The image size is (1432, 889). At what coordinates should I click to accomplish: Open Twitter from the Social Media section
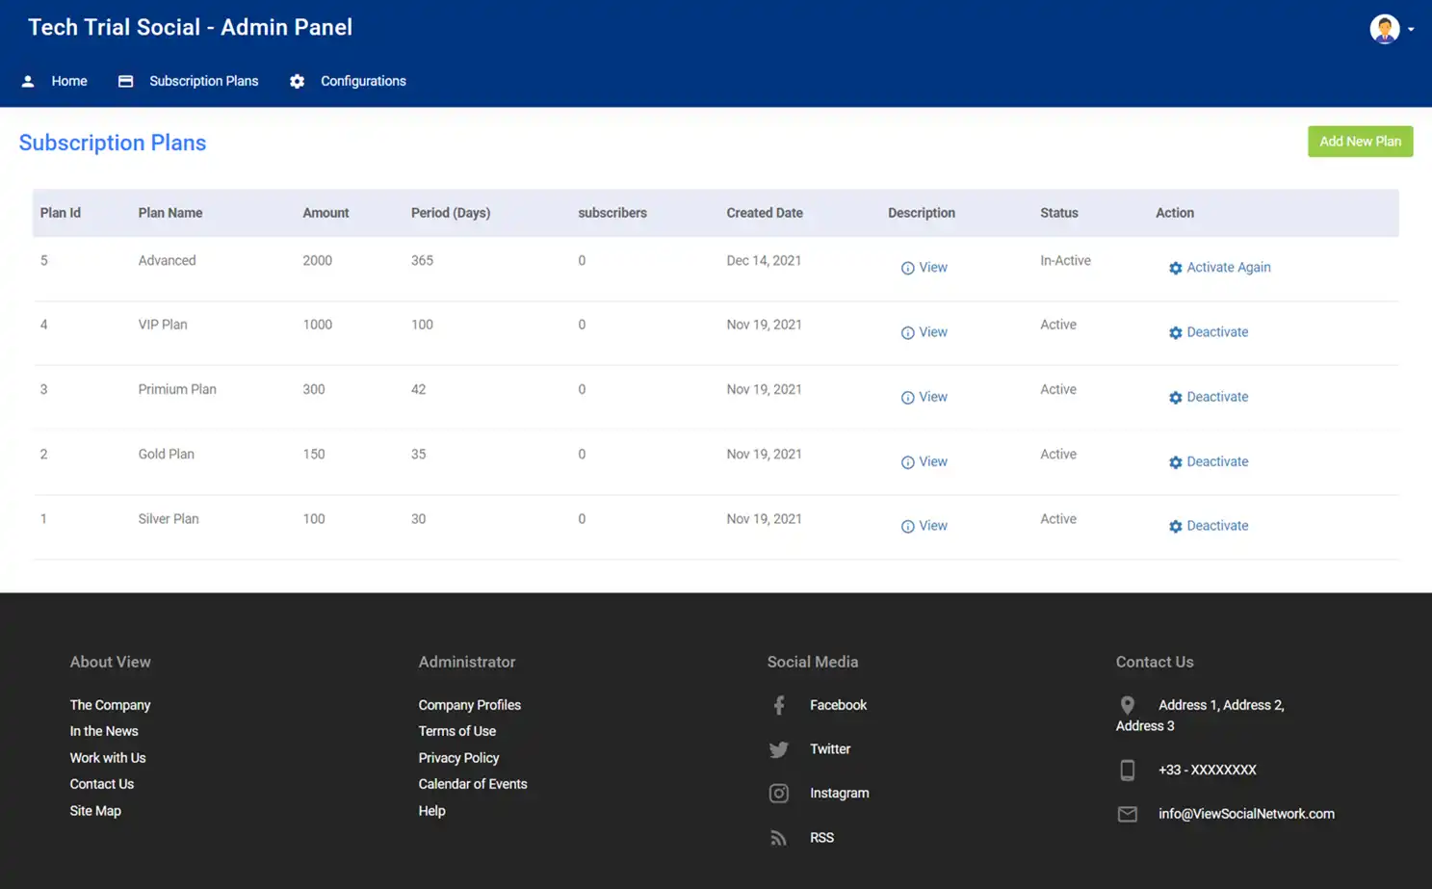pos(778,748)
